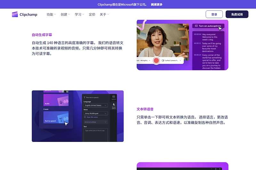Click the Clipchamp现在是Microsoft旗下公司 banner text
The width and height of the screenshot is (256, 170).
(122, 4)
